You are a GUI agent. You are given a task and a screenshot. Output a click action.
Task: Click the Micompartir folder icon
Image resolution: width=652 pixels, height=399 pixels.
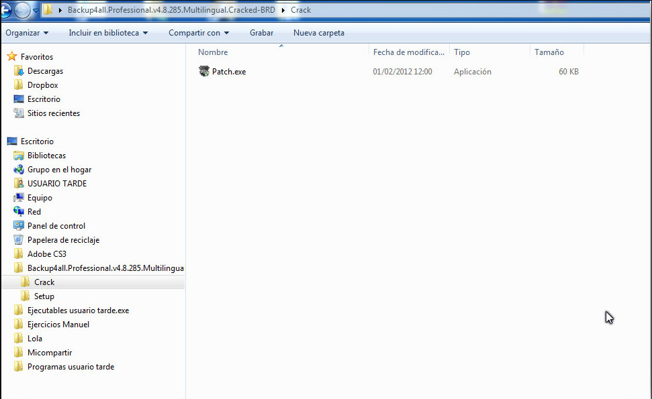pos(19,353)
